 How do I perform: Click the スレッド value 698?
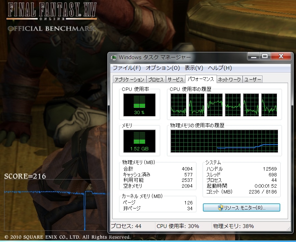click(x=273, y=175)
